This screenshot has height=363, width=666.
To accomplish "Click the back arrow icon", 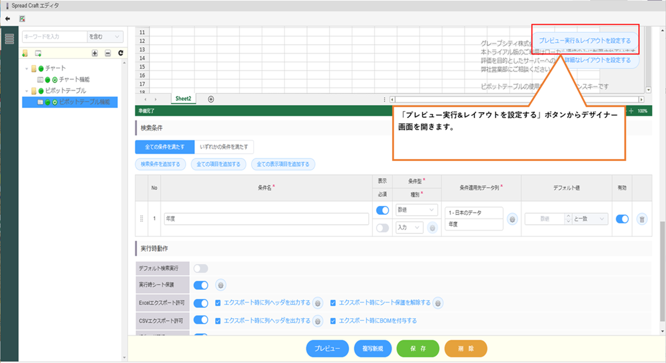I will 8,19.
